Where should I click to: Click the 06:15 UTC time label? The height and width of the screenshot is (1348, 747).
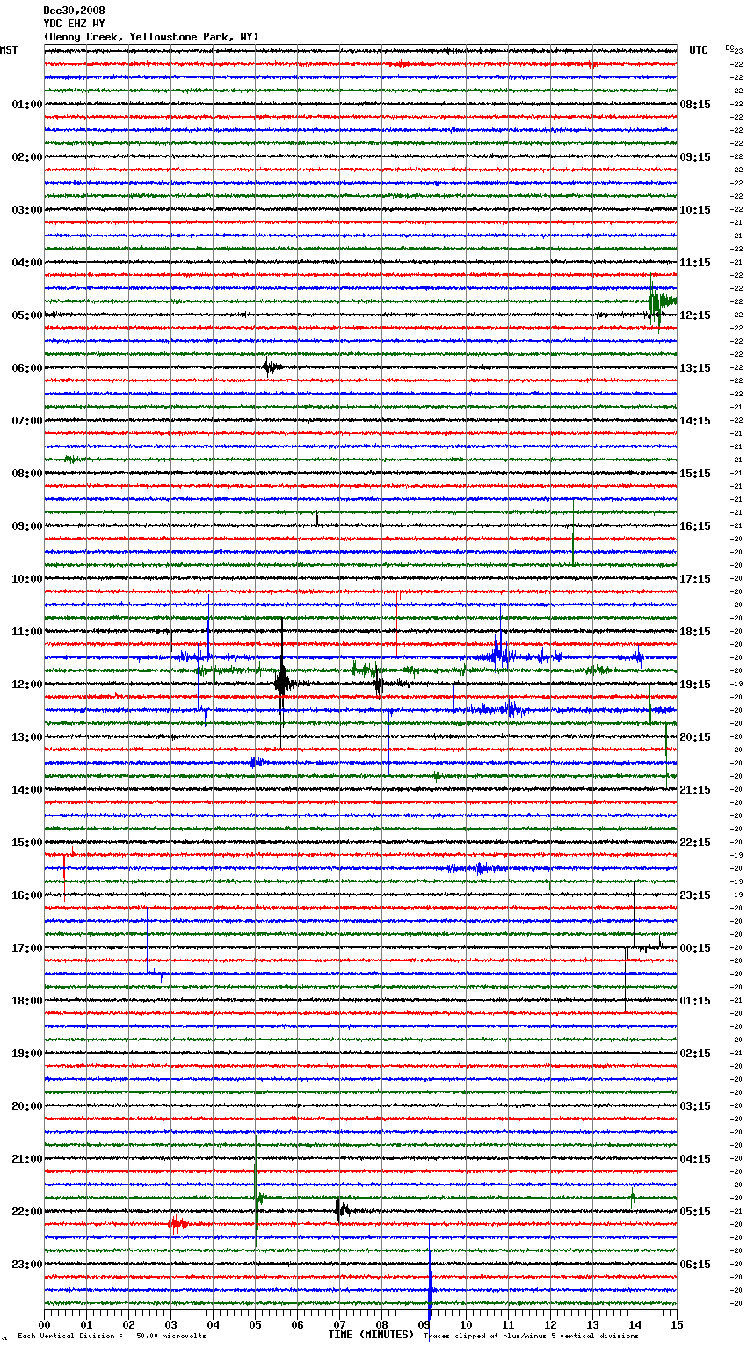pyautogui.click(x=695, y=1265)
